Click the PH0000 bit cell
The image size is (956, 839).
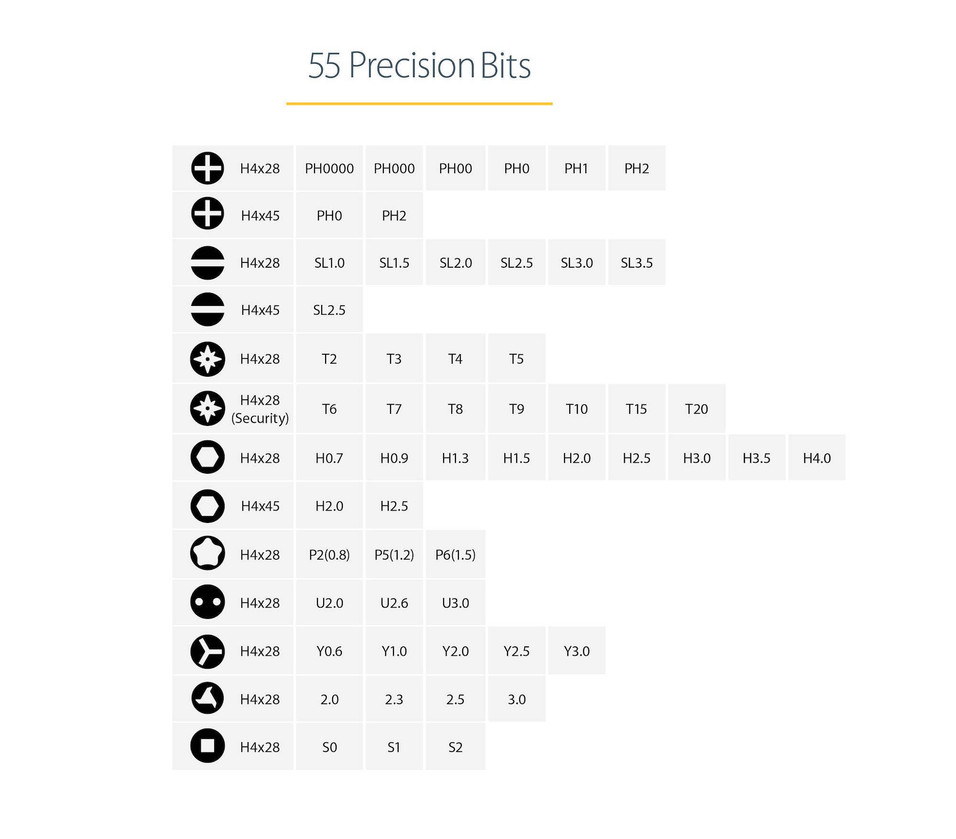[329, 168]
